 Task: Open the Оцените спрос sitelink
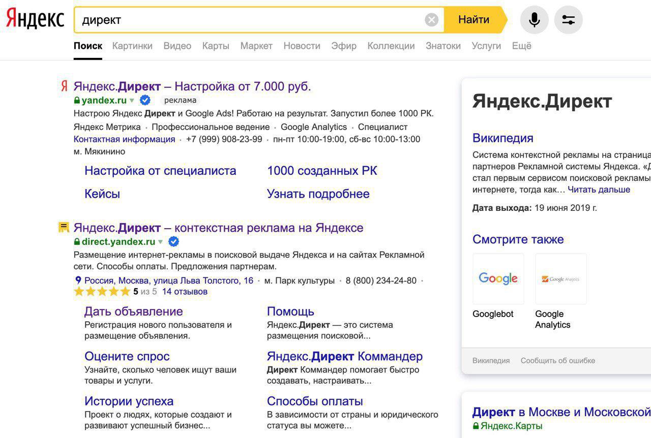coord(127,356)
